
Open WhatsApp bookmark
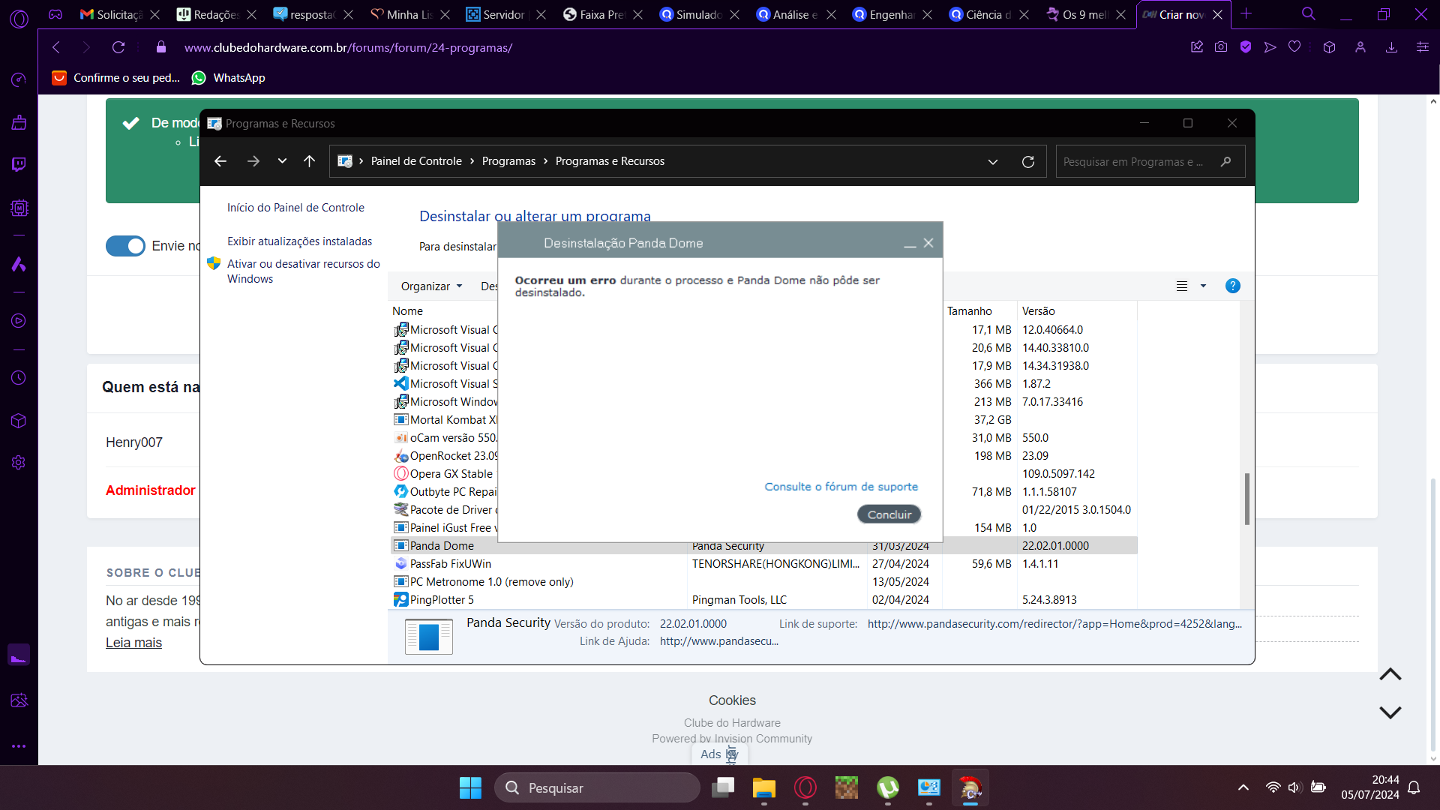tap(228, 78)
